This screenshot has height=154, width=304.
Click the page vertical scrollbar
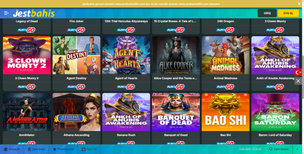[x=303, y=77]
